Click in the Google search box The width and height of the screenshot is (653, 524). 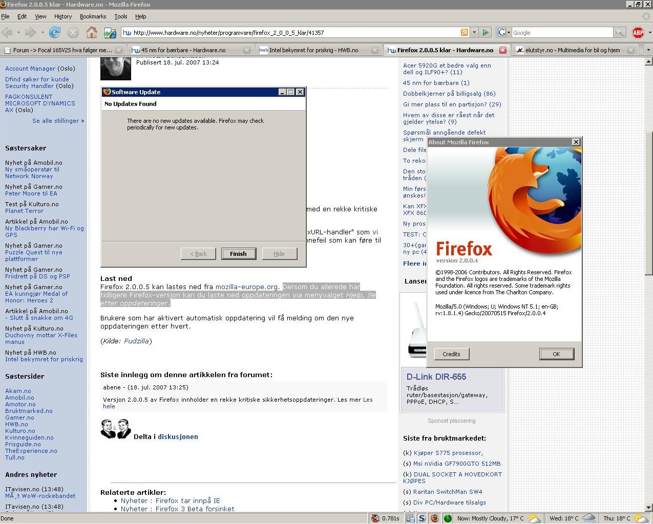pyautogui.click(x=562, y=33)
